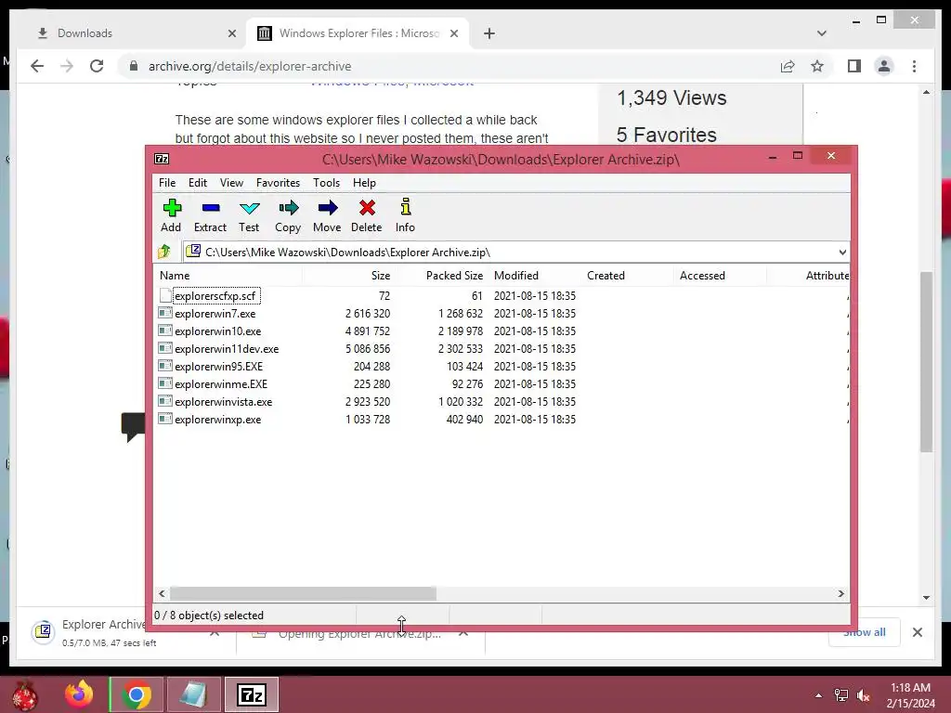The height and width of the screenshot is (713, 951).
Task: Select the Copy toolbar icon
Action: pos(288,215)
